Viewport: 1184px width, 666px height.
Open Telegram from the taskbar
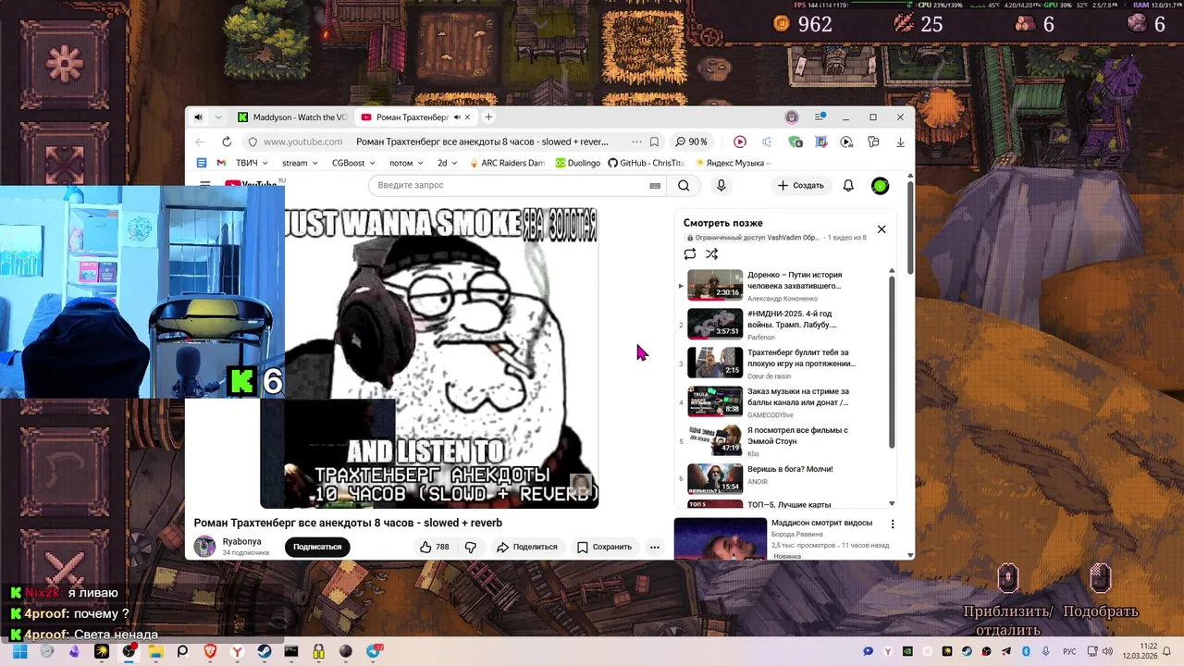click(x=374, y=651)
